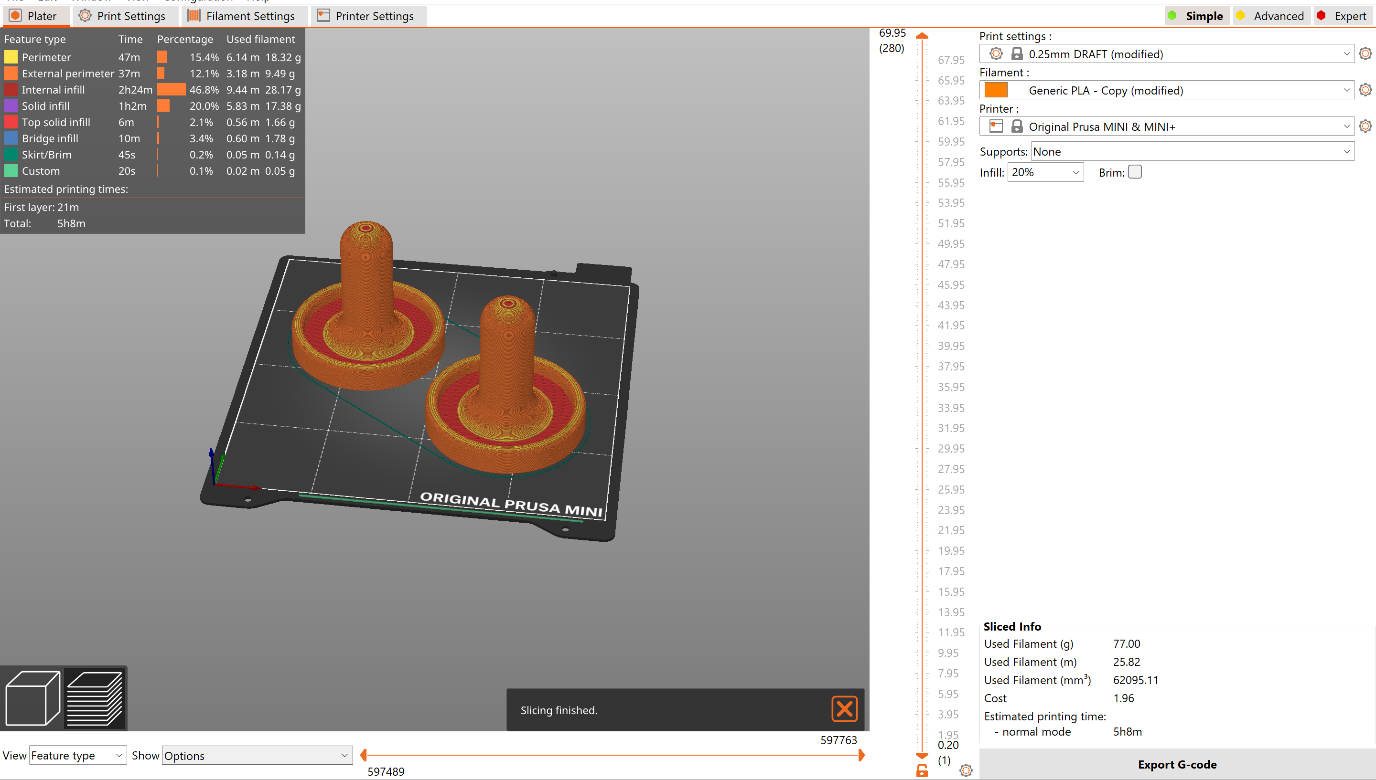
Task: Click the Printer preset edit gear icon
Action: pos(1365,126)
